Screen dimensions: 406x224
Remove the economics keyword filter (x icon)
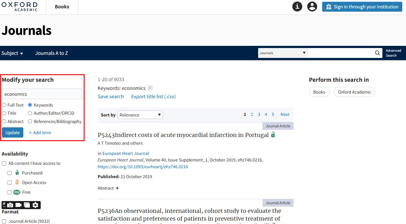(150, 88)
